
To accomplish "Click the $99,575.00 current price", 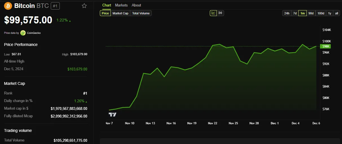I will (x=28, y=20).
